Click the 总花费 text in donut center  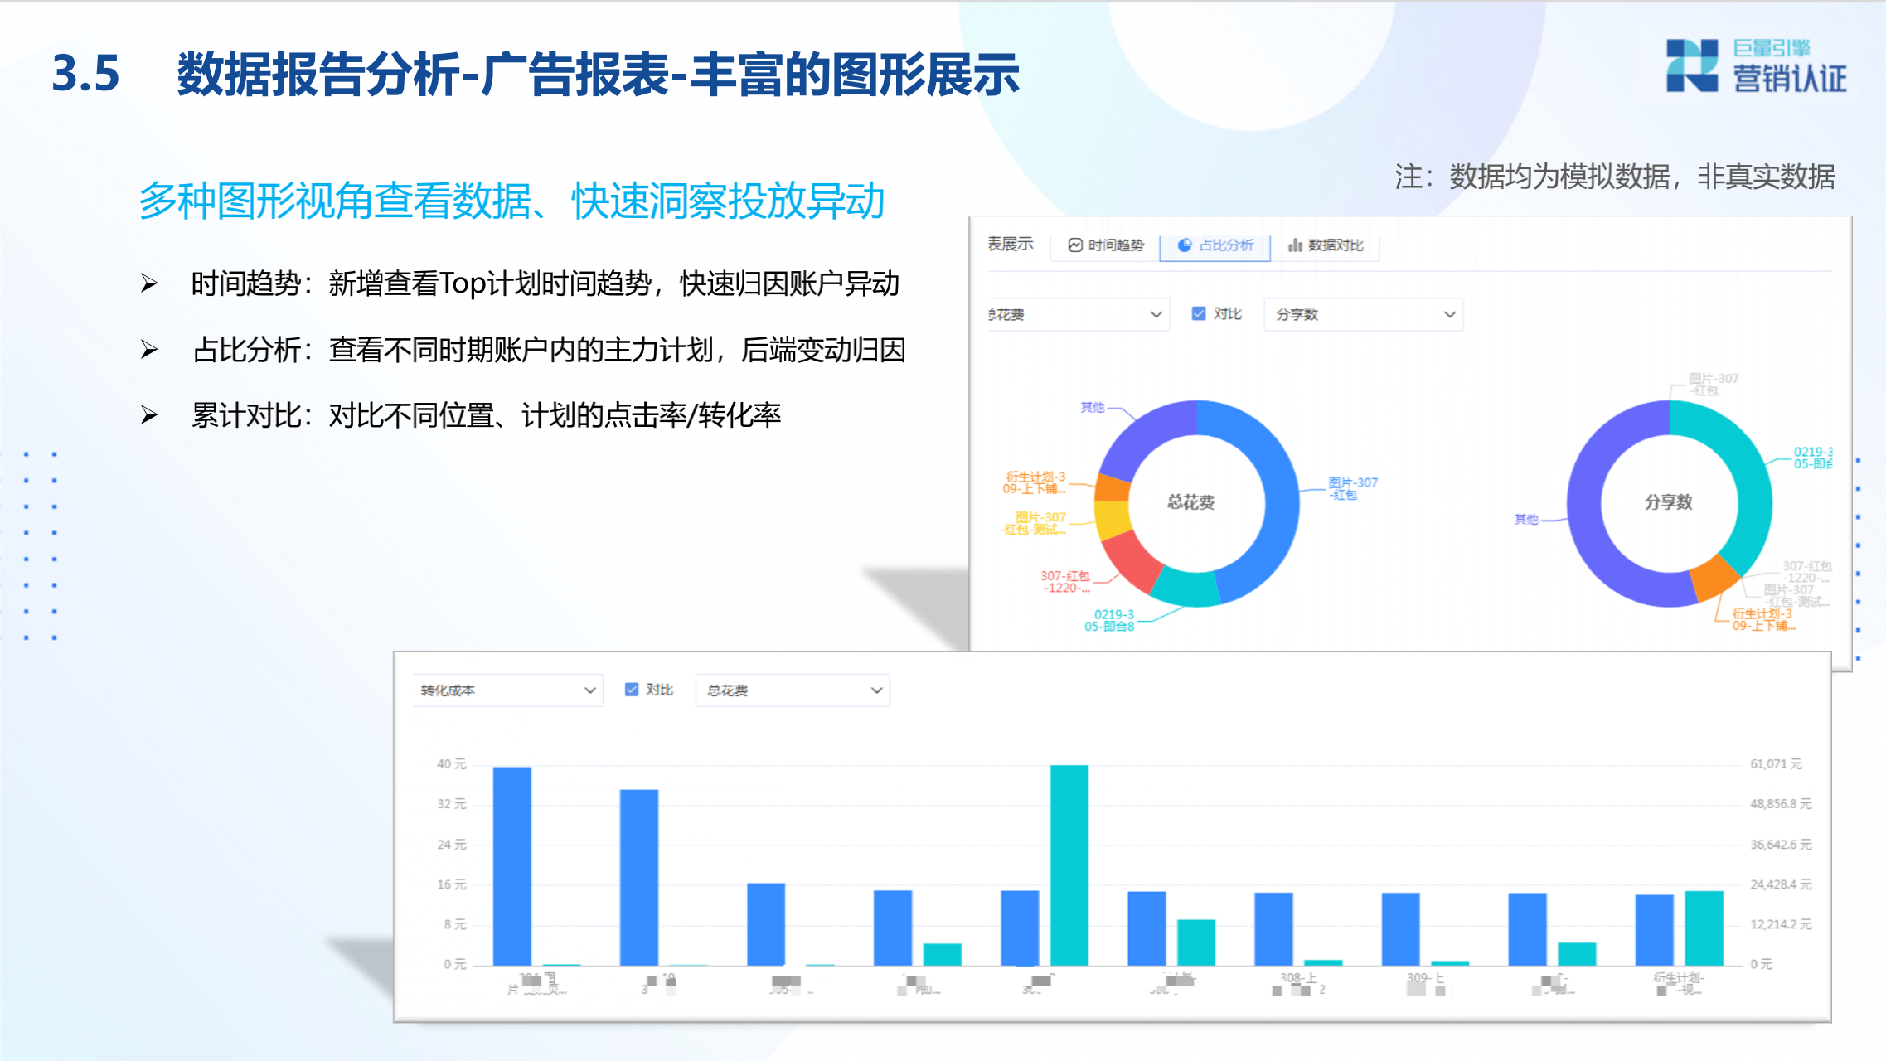(x=1190, y=501)
